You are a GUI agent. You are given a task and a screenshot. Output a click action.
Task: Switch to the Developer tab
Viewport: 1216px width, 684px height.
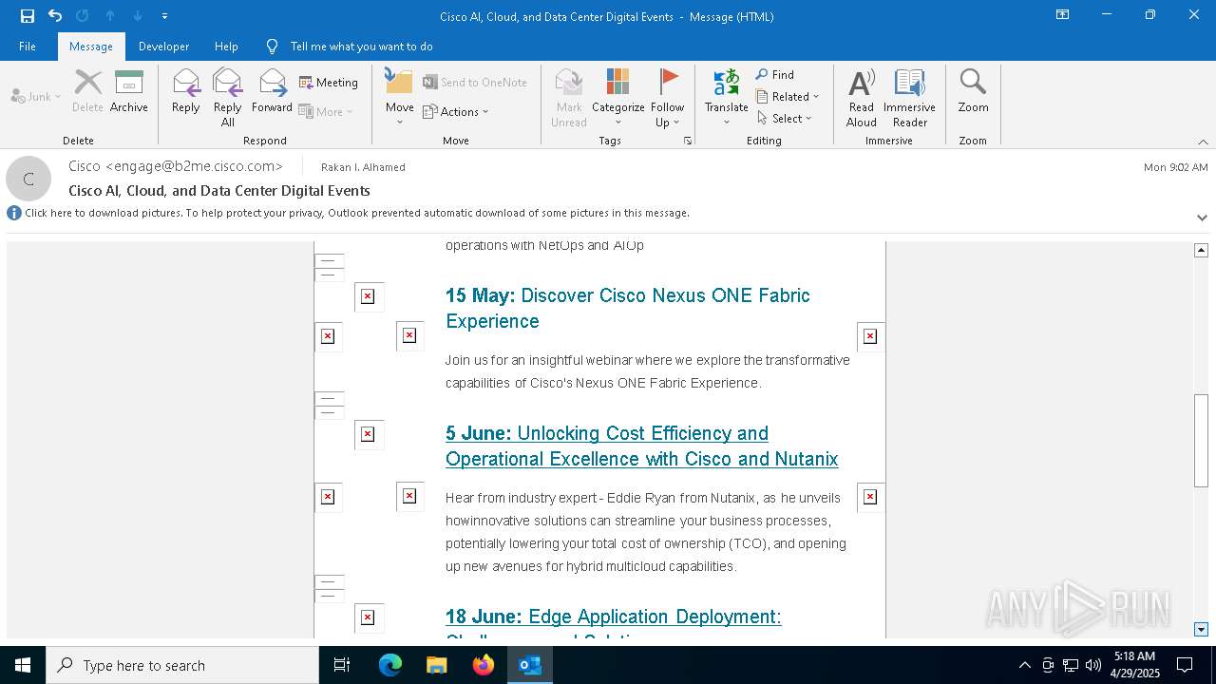click(x=163, y=47)
